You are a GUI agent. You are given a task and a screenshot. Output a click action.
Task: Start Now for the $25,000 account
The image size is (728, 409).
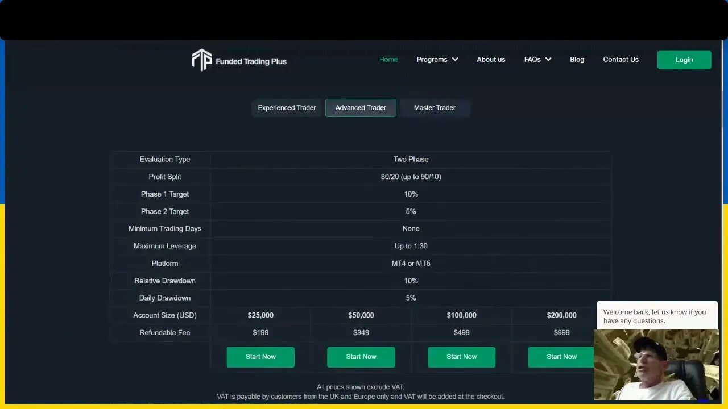[x=260, y=357]
